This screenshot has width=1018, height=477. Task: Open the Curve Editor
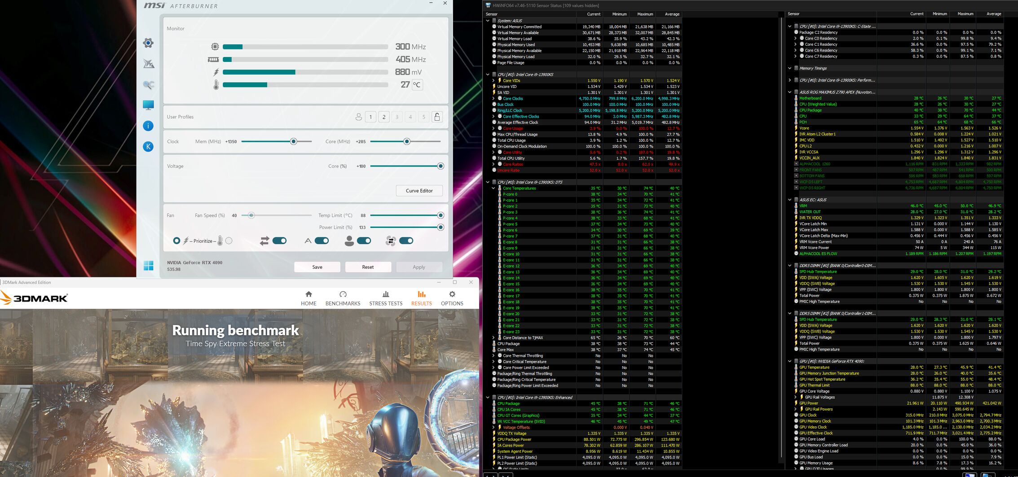tap(419, 191)
